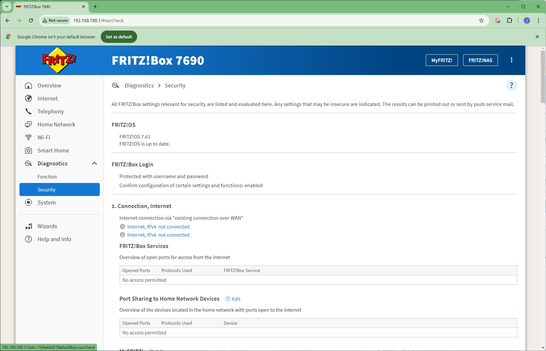Click the Internet globe icon in sidebar

click(29, 98)
